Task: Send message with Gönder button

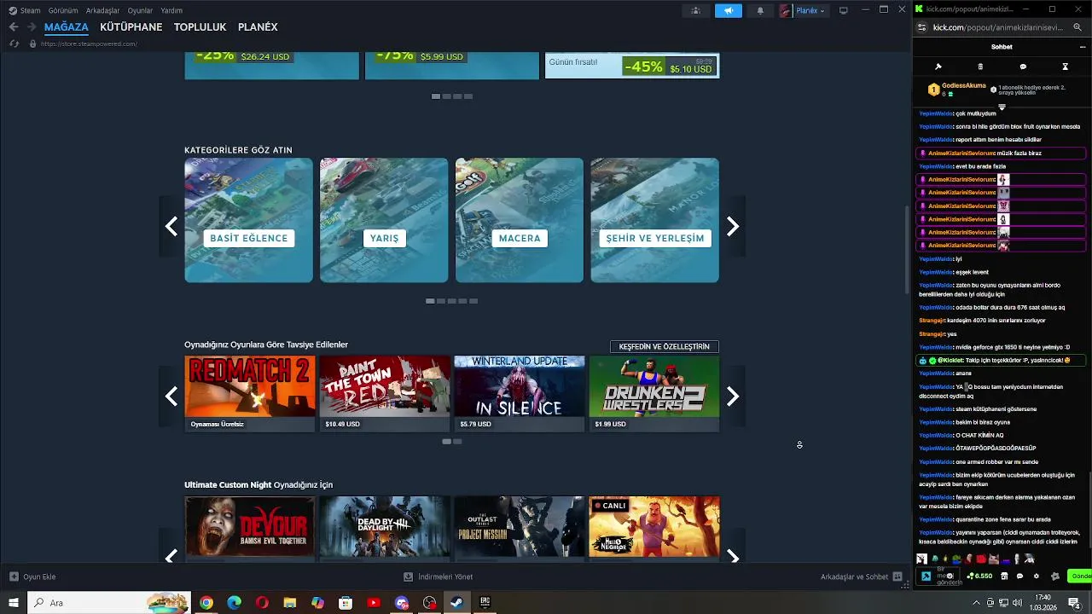Action: point(1080,576)
